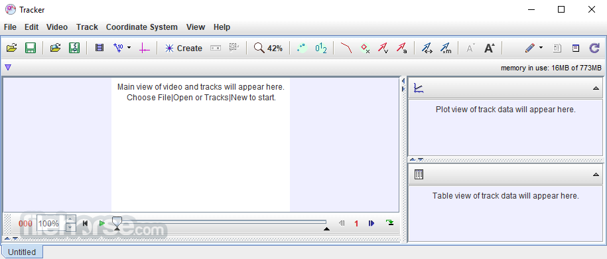Toggle the green looping button

pos(390,222)
